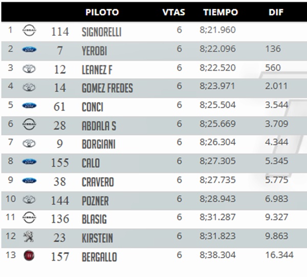The image size is (307, 277).
Task: Click the VTAS column header
Action: [173, 12]
